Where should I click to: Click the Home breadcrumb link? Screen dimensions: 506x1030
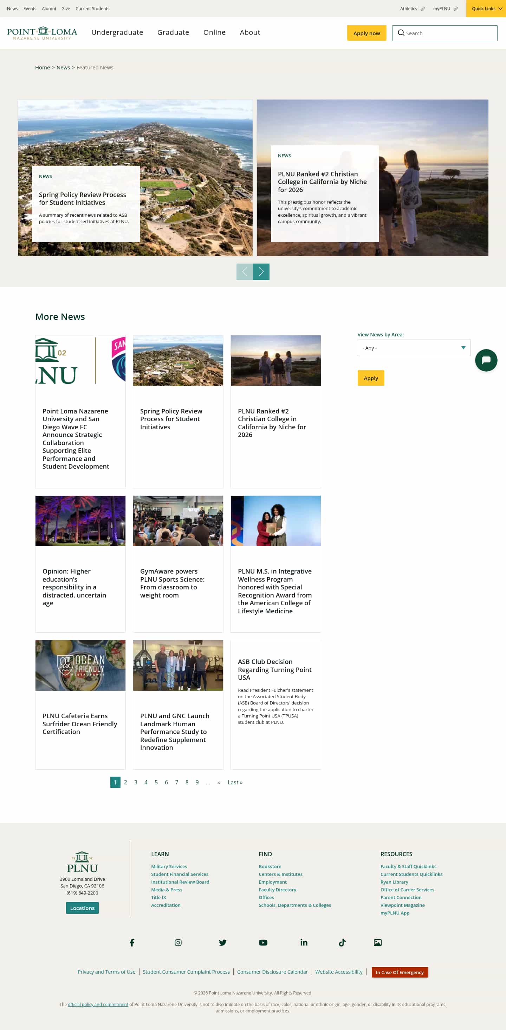[42, 68]
